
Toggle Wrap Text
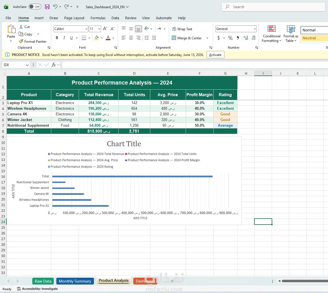point(182,29)
